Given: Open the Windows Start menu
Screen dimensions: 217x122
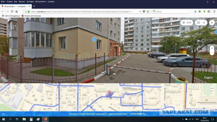Looking at the screenshot, I should pos(3,119).
